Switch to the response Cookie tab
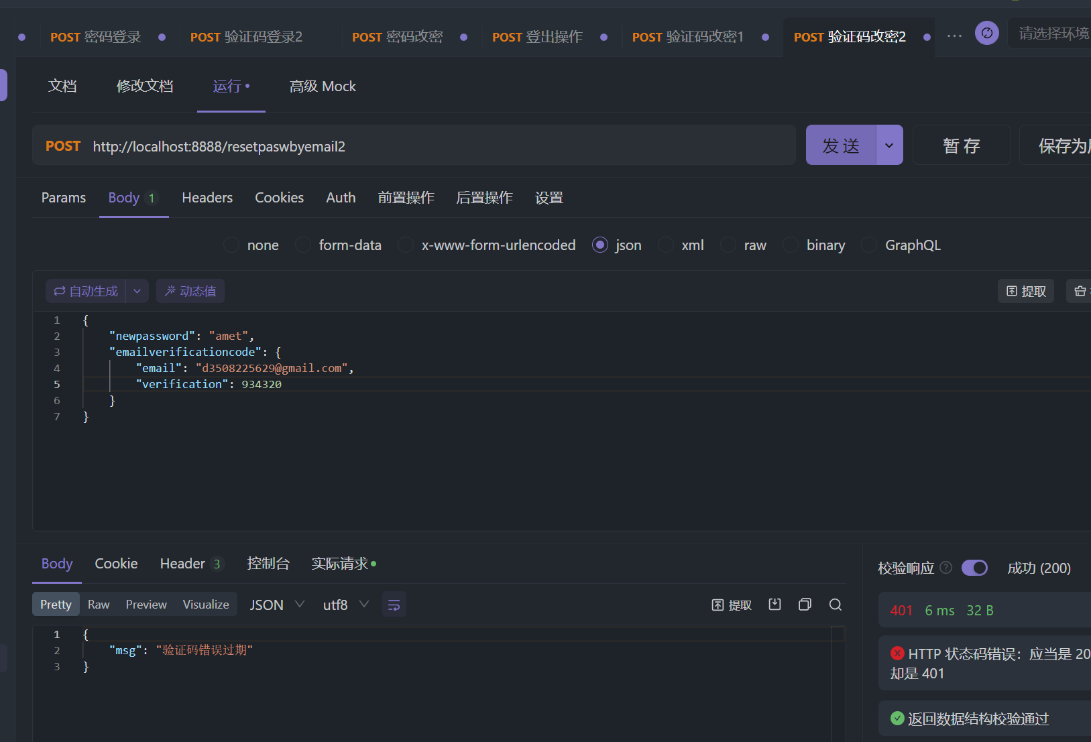The width and height of the screenshot is (1091, 742). coord(116,564)
